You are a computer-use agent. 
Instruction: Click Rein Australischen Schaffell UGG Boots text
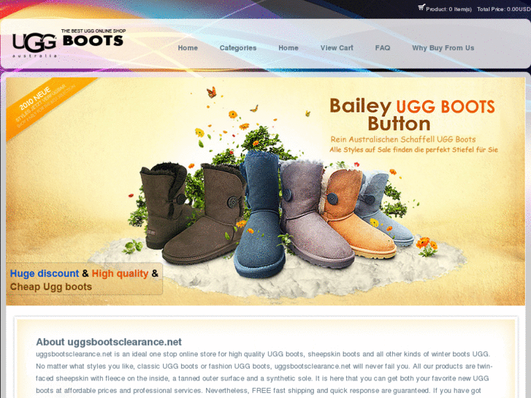pos(403,139)
